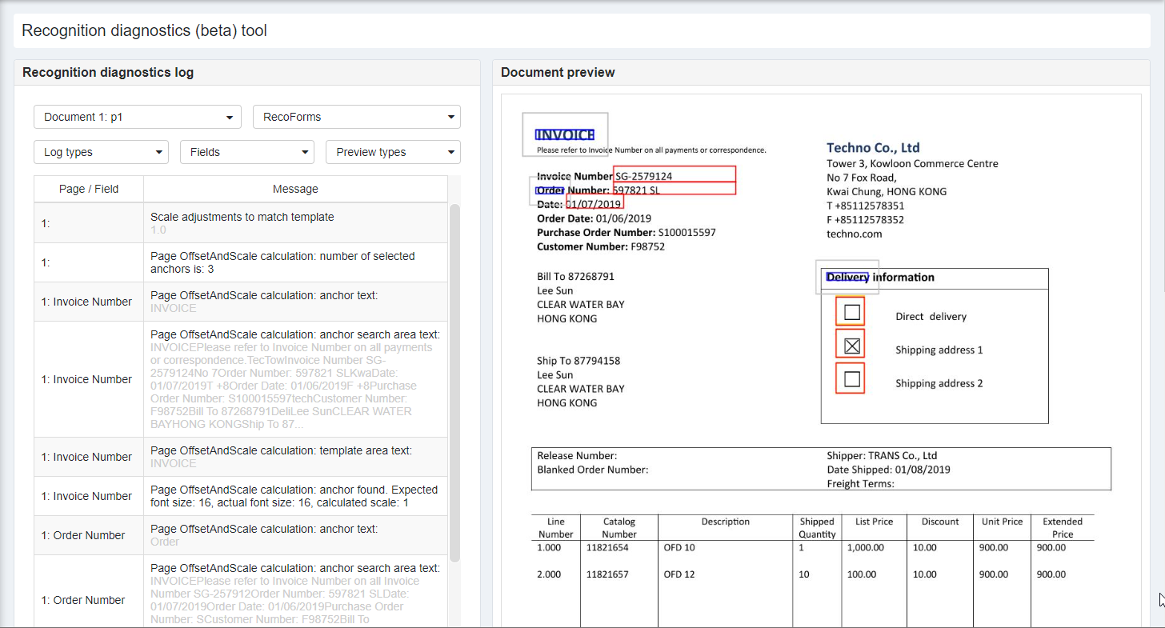
Task: Click the OFD 12 description cell
Action: (679, 574)
